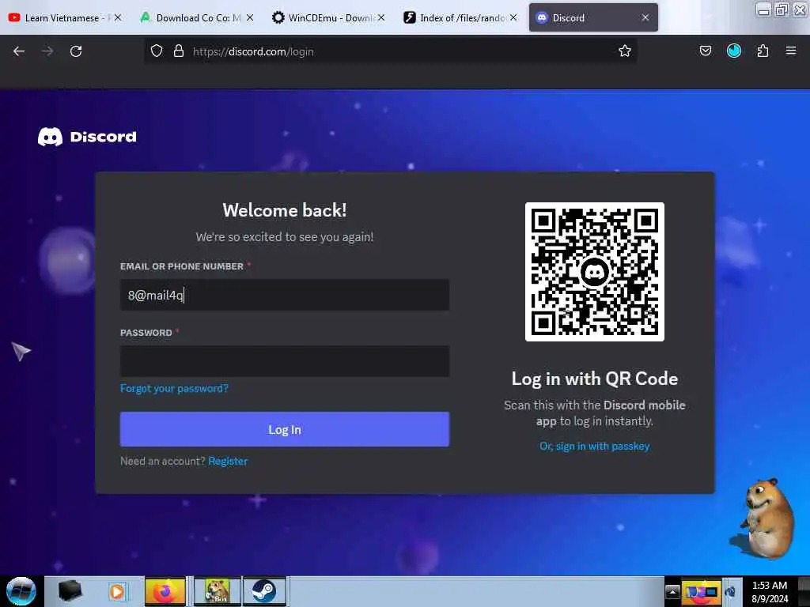Open the Register link
Image resolution: width=810 pixels, height=607 pixels.
click(x=228, y=461)
